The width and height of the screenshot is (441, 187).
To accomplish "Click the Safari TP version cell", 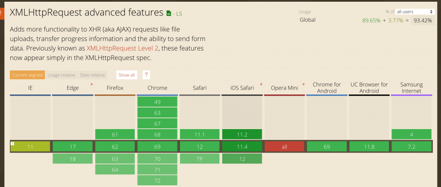I will (x=199, y=158).
